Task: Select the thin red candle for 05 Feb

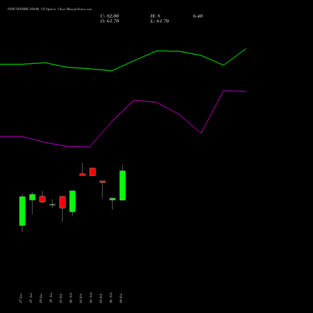Action: (x=103, y=182)
